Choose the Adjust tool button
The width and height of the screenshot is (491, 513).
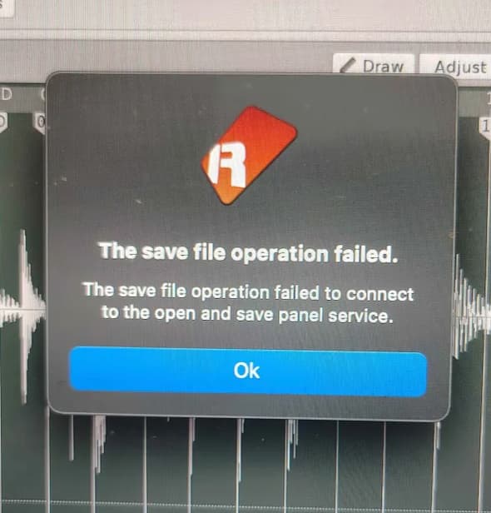456,67
